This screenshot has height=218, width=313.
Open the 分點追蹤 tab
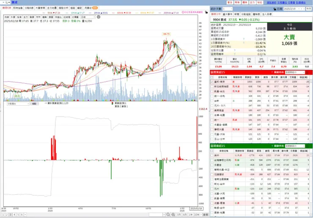[246, 14]
